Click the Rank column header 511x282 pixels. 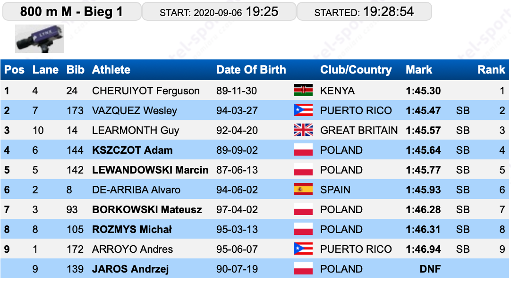point(491,70)
